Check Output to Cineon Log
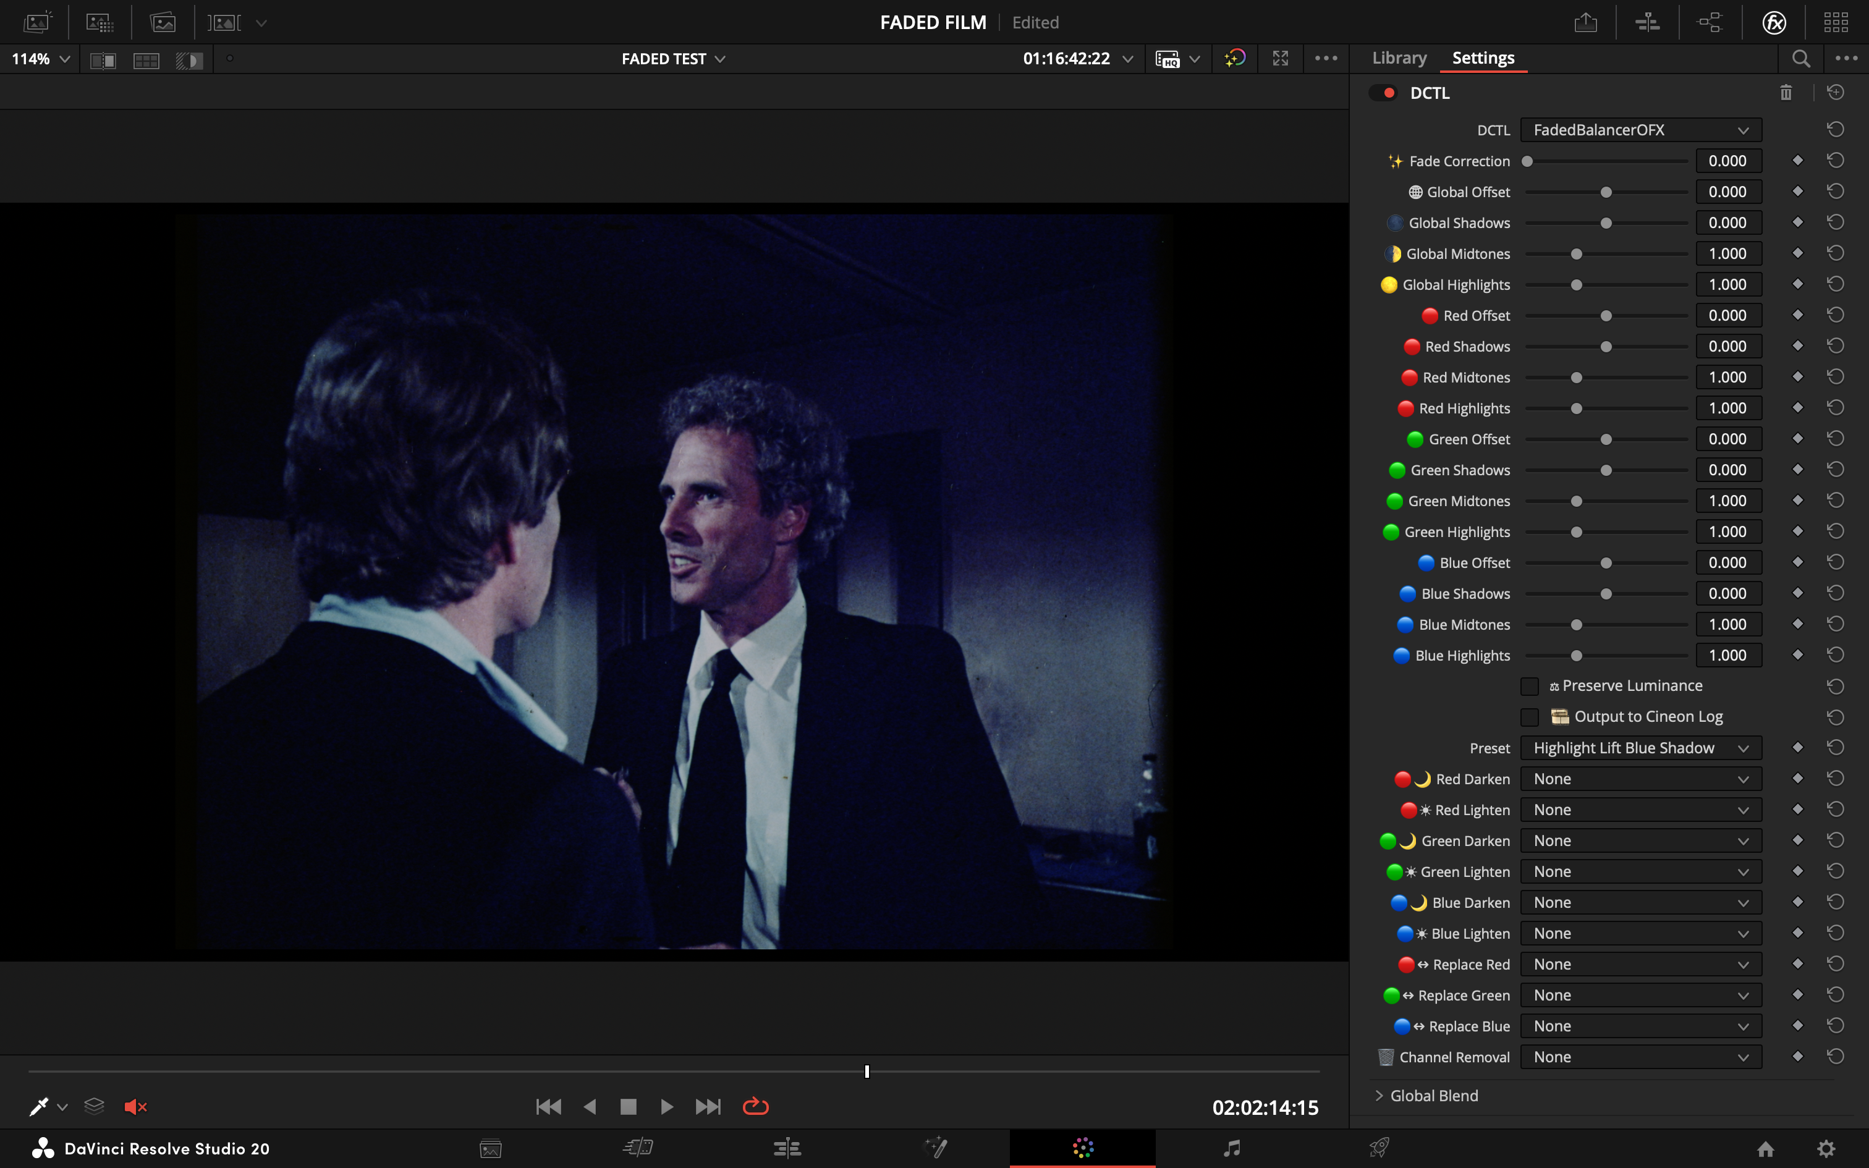The height and width of the screenshot is (1168, 1869). pos(1529,717)
